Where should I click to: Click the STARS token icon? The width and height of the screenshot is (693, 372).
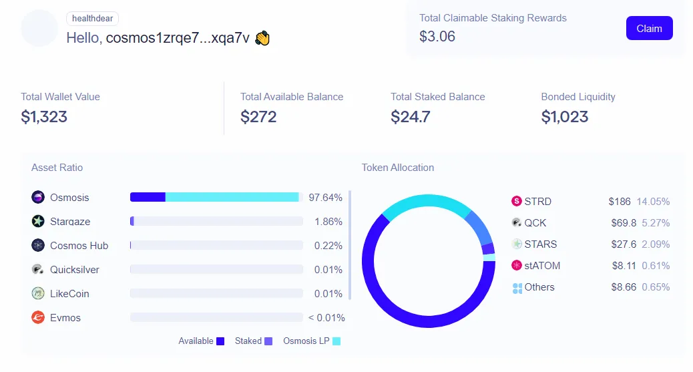(517, 244)
